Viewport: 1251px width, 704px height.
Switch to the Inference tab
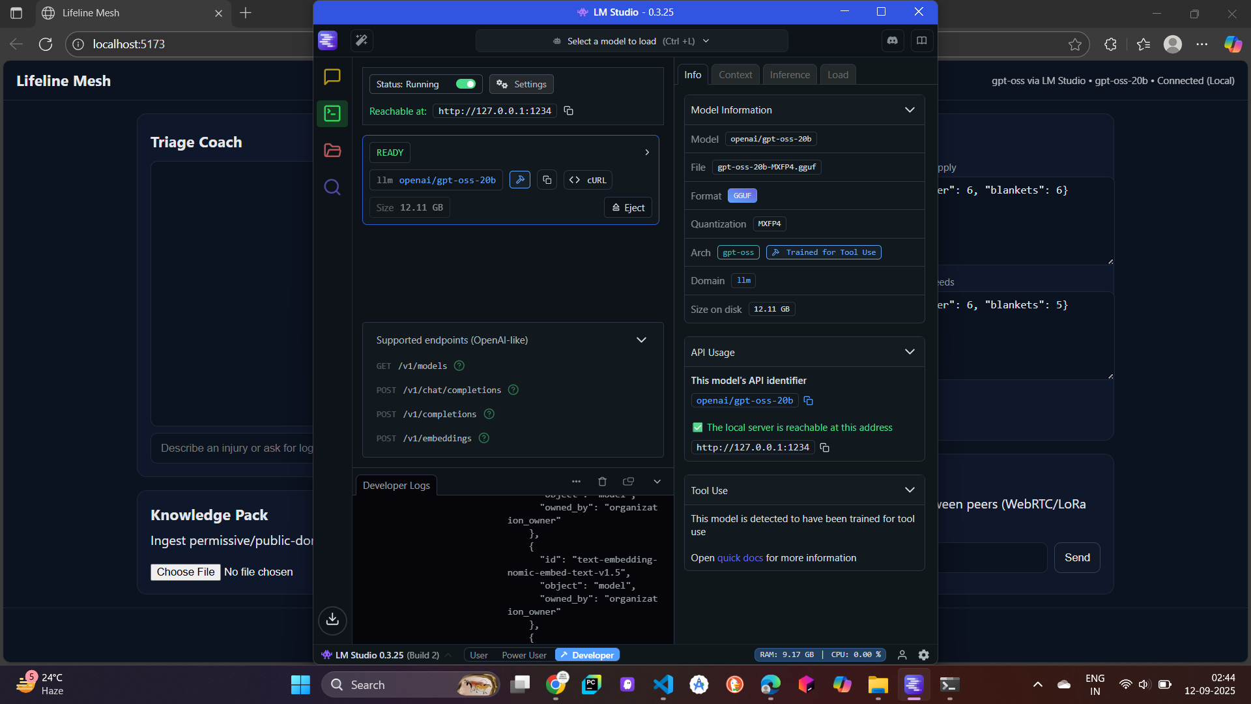(790, 75)
